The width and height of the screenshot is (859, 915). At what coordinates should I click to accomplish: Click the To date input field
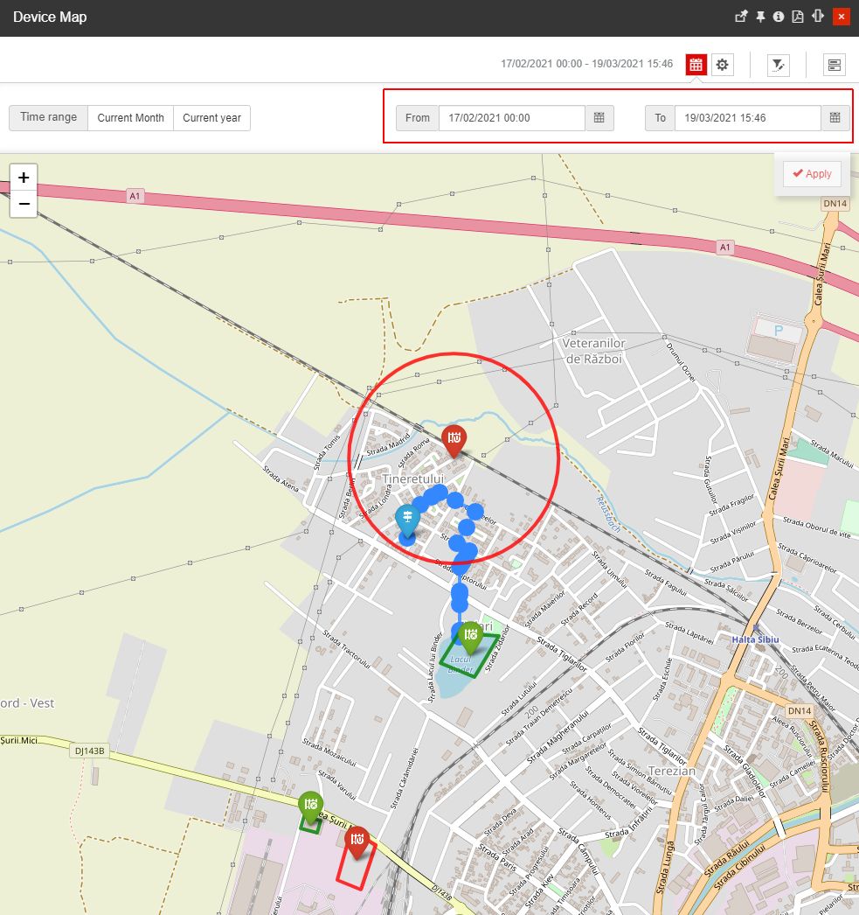(x=747, y=118)
